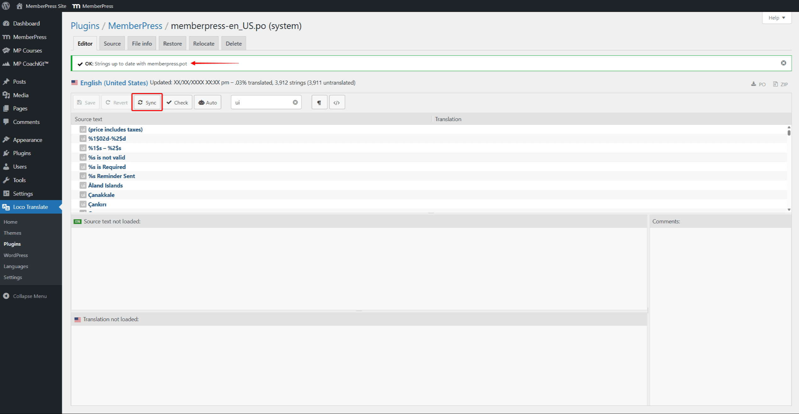Follow the MemberPress breadcrumb link
Screen dimensions: 799x414
coord(135,26)
